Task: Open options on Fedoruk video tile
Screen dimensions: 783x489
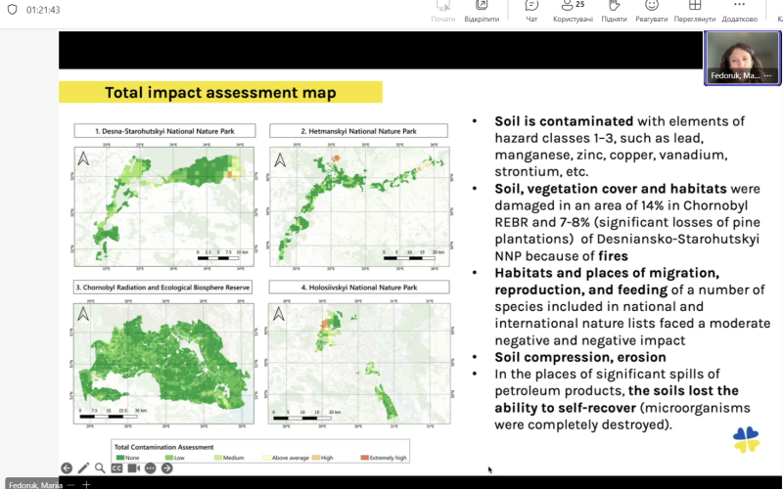Action: click(x=768, y=75)
